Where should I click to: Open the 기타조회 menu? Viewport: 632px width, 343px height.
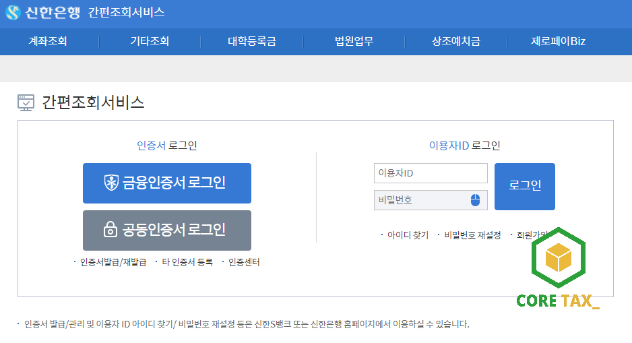point(150,41)
